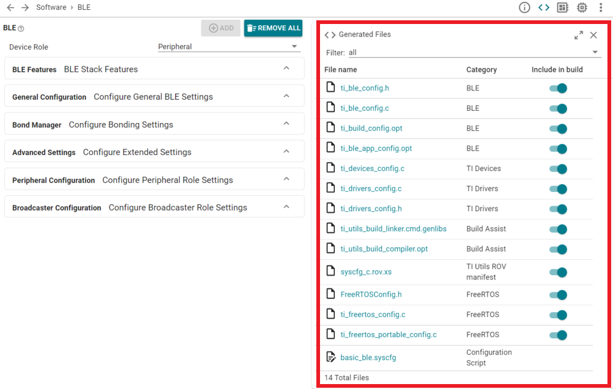Open the info icon in top toolbar
613x389 pixels.
click(x=524, y=7)
